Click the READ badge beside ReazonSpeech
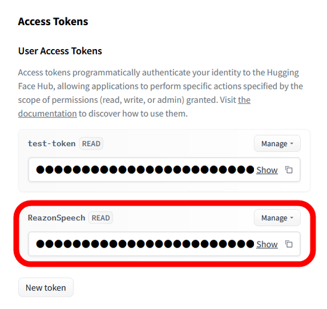 (100, 218)
